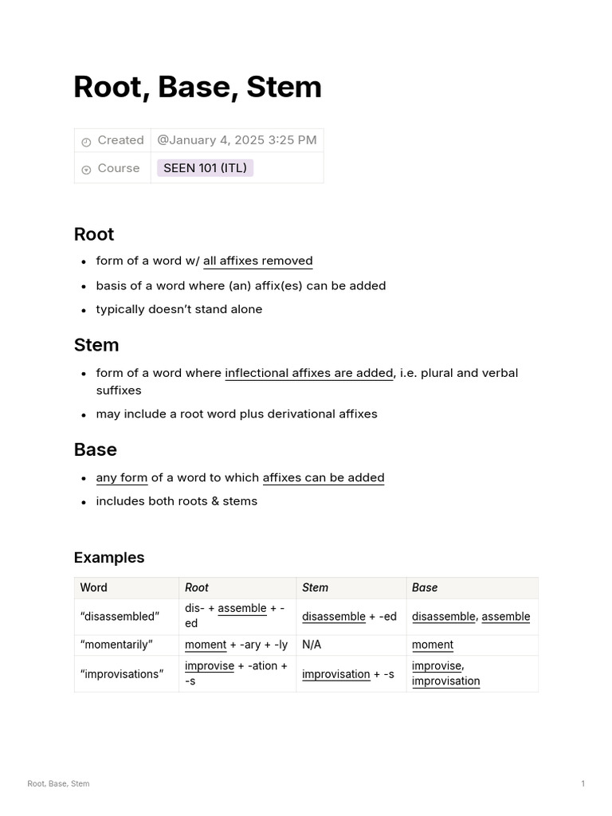Viewport: 612px width, 816px height.
Task: Click the Base column header
Action: [x=424, y=587]
